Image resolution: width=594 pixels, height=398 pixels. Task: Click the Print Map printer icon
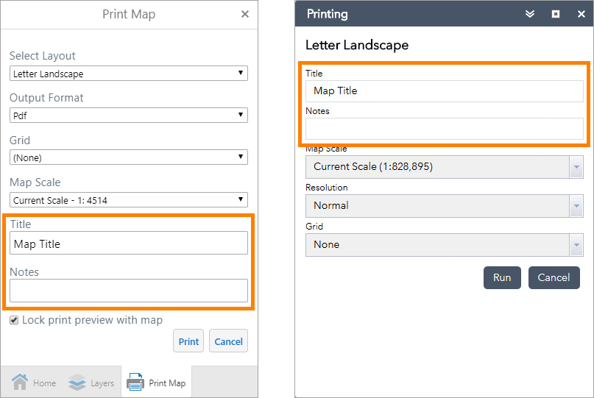point(135,383)
